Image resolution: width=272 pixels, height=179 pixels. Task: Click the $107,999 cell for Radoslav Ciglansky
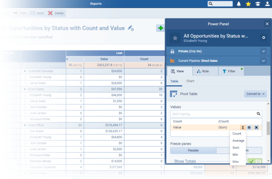(104, 167)
